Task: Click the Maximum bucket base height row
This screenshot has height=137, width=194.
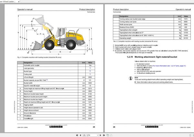Action: pyautogui.click(x=56, y=94)
